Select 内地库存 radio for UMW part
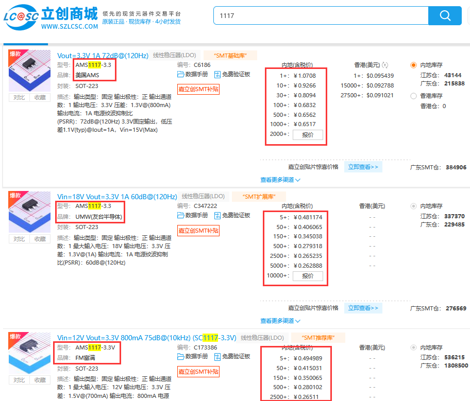This screenshot has height=401, width=470. click(x=413, y=206)
